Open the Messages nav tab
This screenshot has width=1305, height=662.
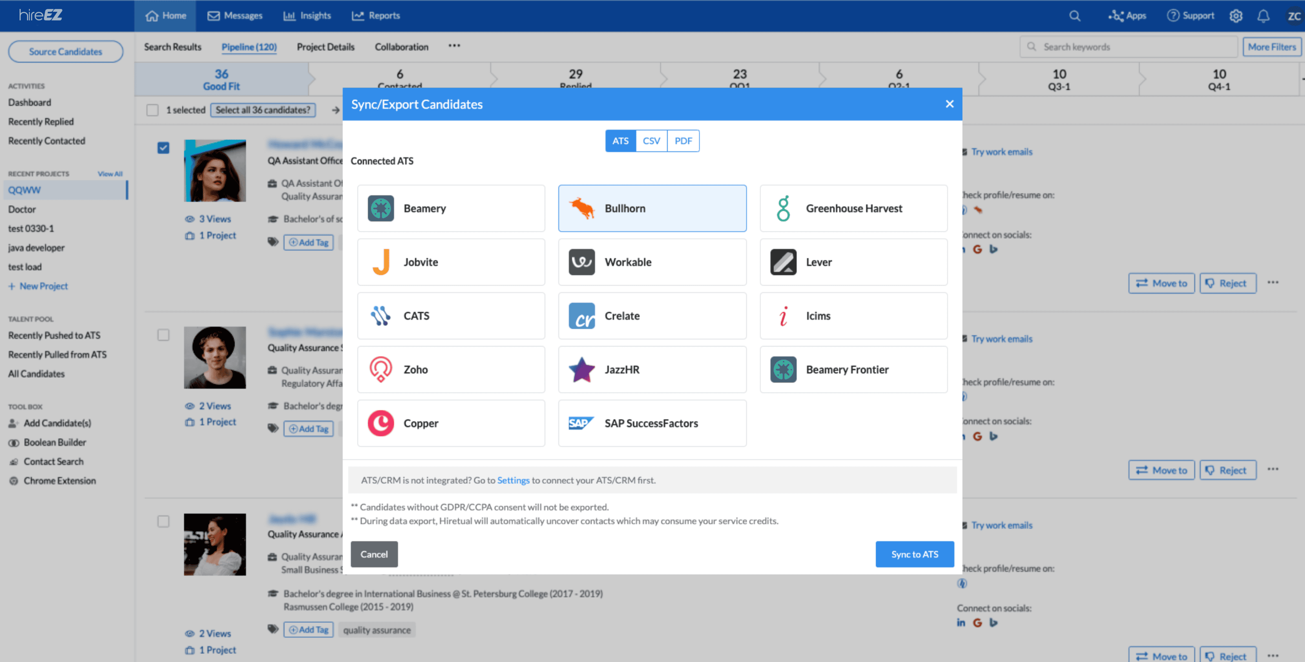click(234, 15)
